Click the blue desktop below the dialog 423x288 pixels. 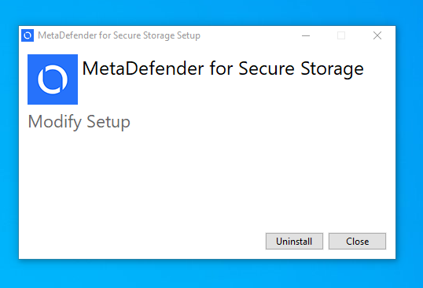[208, 274]
